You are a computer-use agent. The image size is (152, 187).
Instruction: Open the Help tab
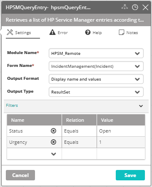[x=93, y=32]
